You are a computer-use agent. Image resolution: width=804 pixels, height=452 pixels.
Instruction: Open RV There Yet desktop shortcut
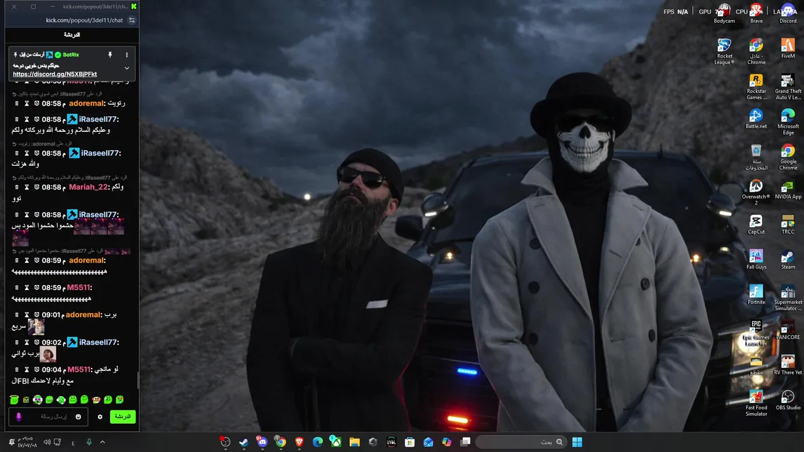(x=788, y=365)
